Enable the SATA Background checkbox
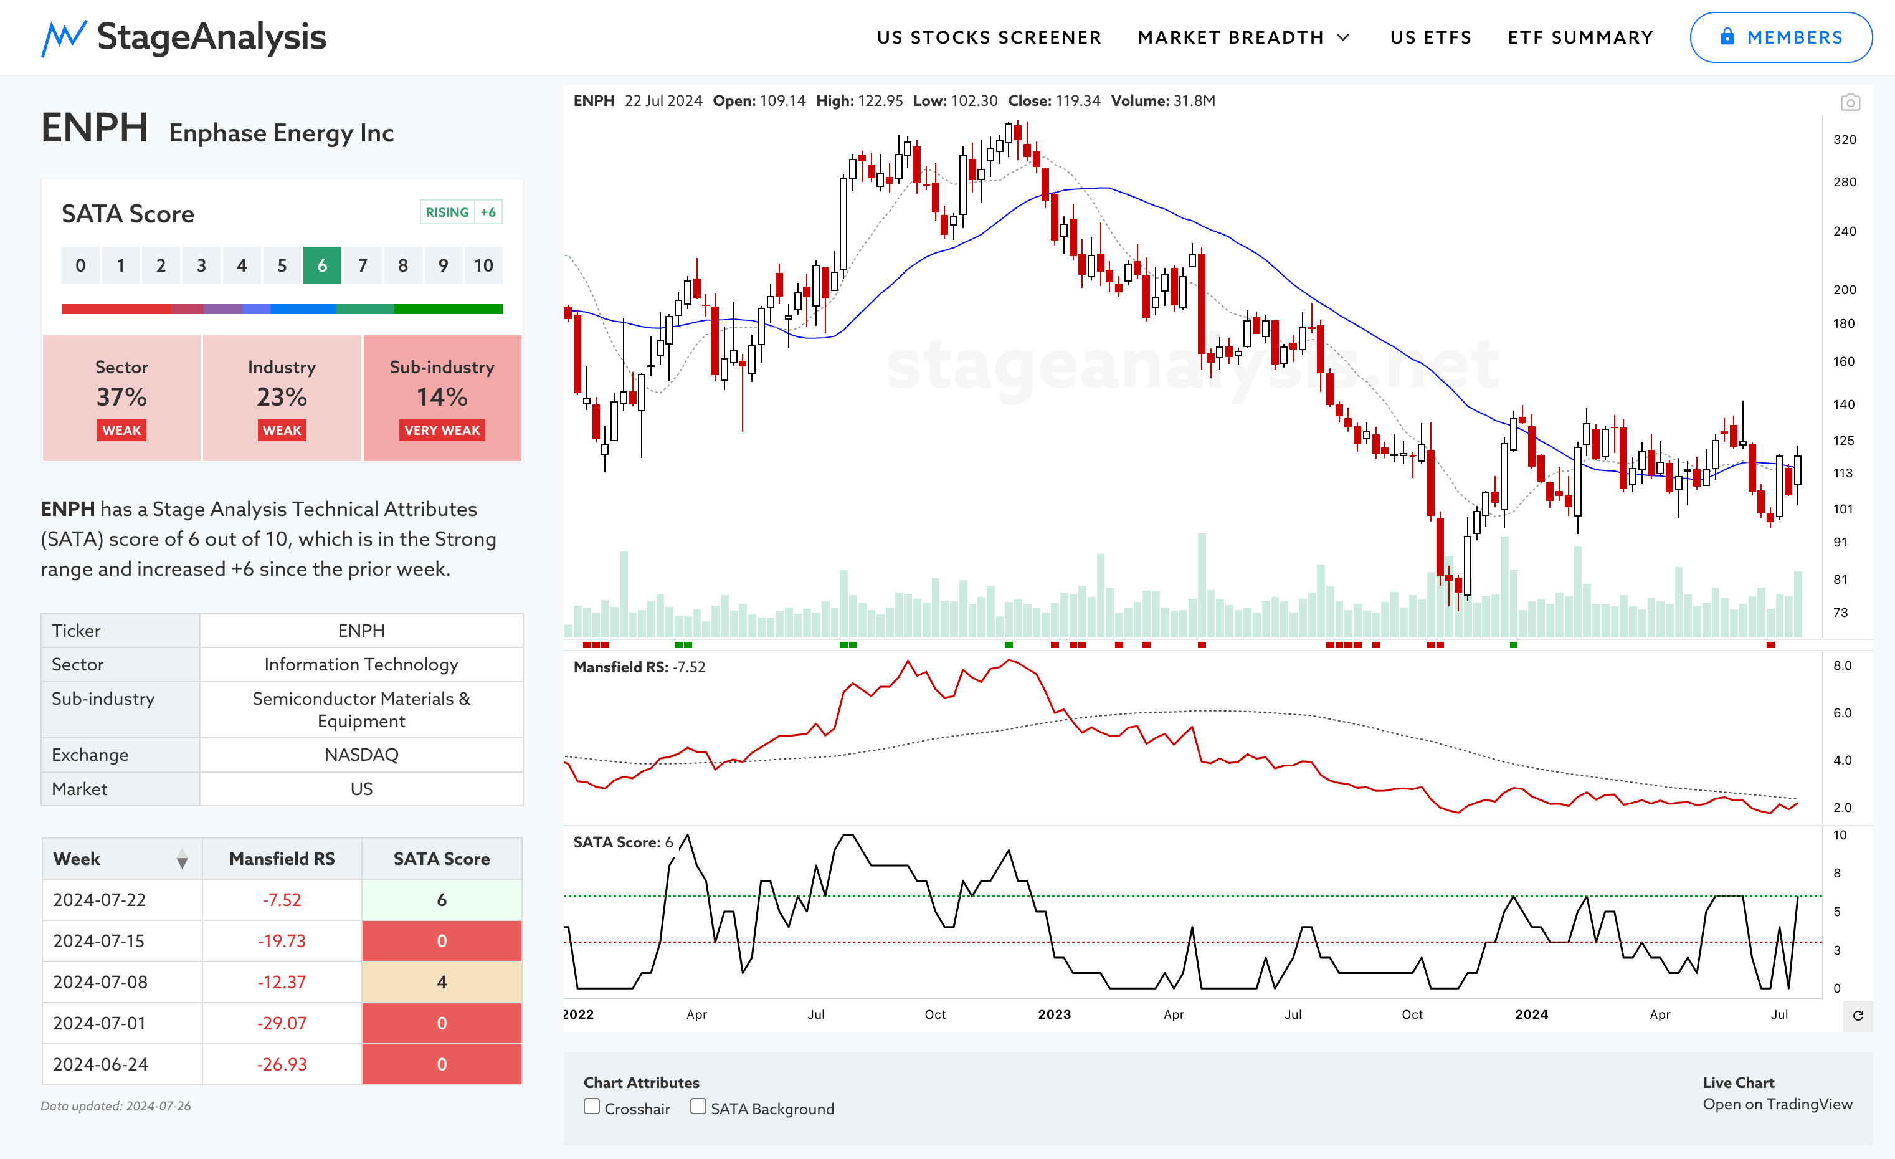 point(698,1106)
